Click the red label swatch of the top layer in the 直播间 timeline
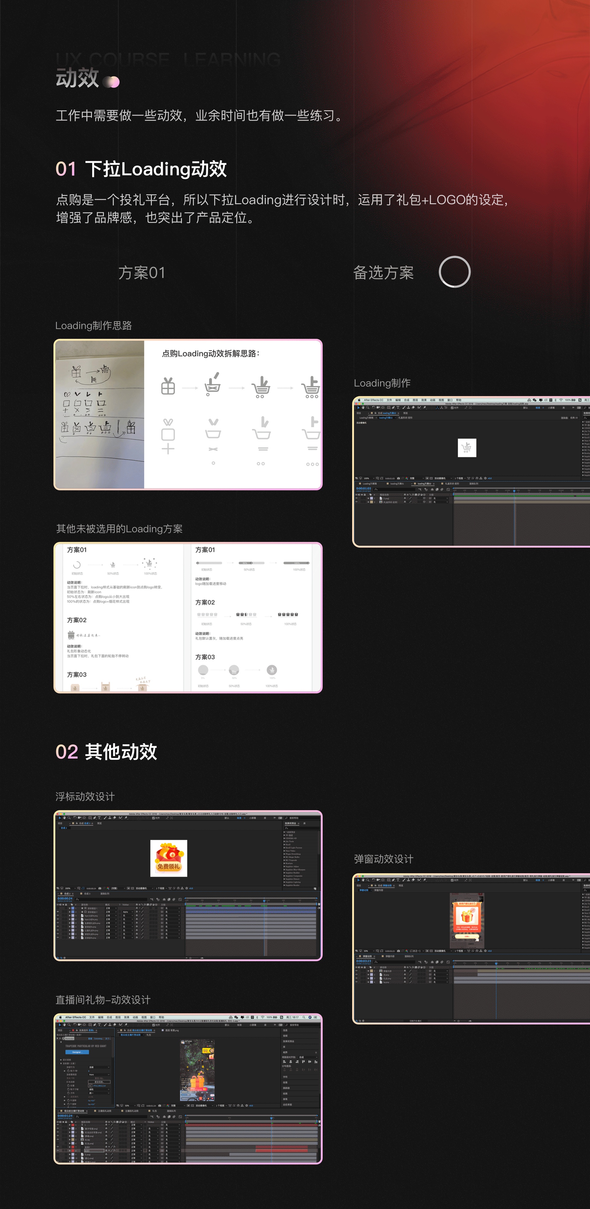590x1209 pixels. click(x=73, y=1125)
